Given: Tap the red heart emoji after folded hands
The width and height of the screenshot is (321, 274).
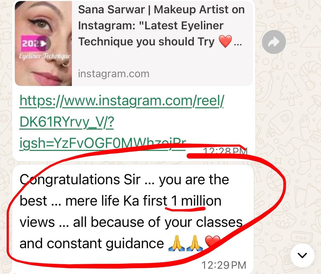Looking at the screenshot, I should click(212, 243).
